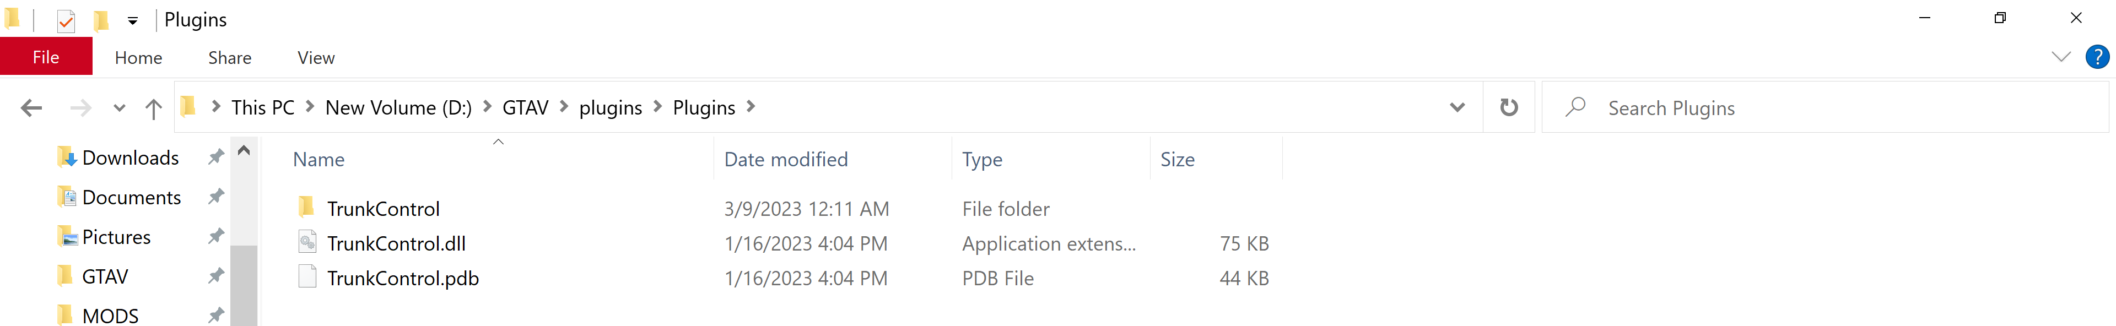2116x326 pixels.
Task: Unpin Pictures from Quick access
Action: pos(216,236)
